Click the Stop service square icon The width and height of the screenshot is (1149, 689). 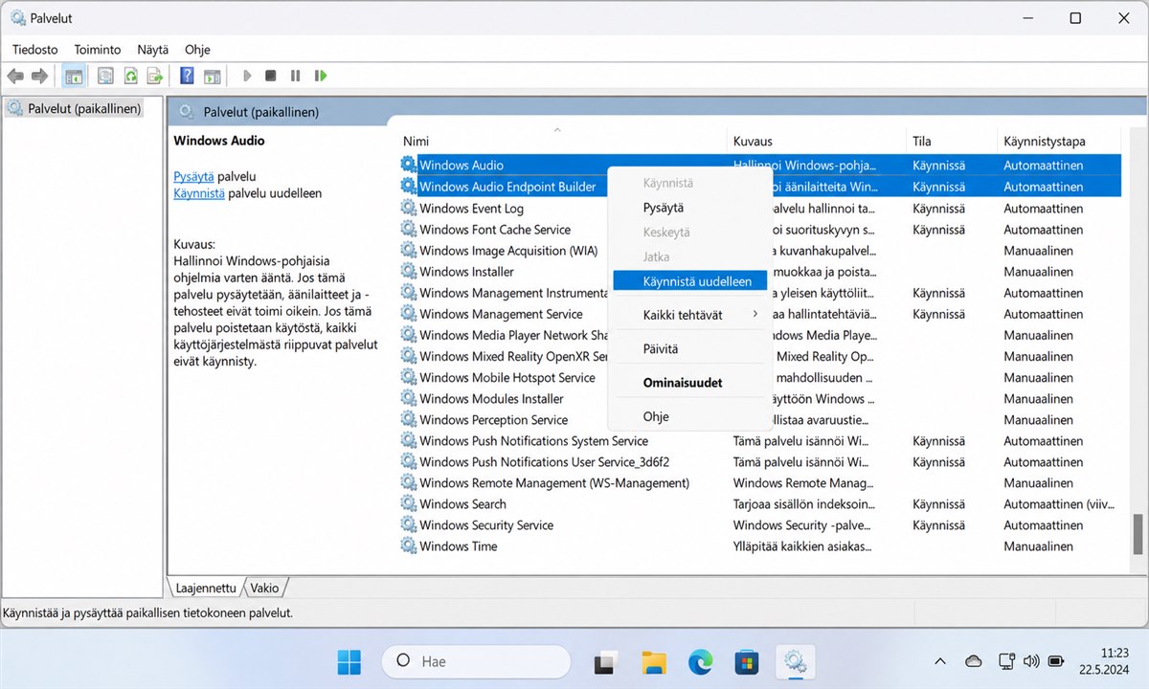[x=271, y=76]
